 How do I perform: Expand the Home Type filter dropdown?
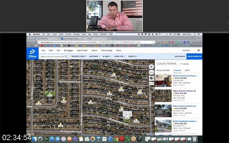[x=120, y=56]
